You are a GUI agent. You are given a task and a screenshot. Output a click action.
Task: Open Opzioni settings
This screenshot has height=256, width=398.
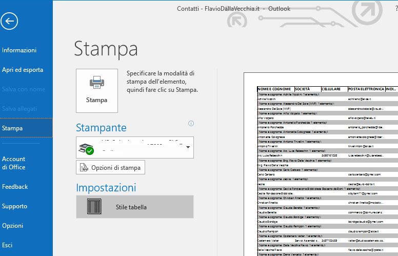[x=13, y=226]
